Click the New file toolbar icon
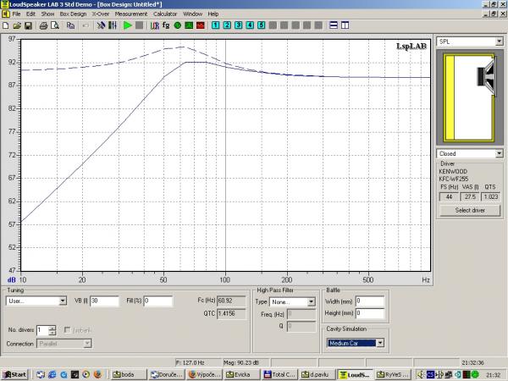 [x=7, y=25]
